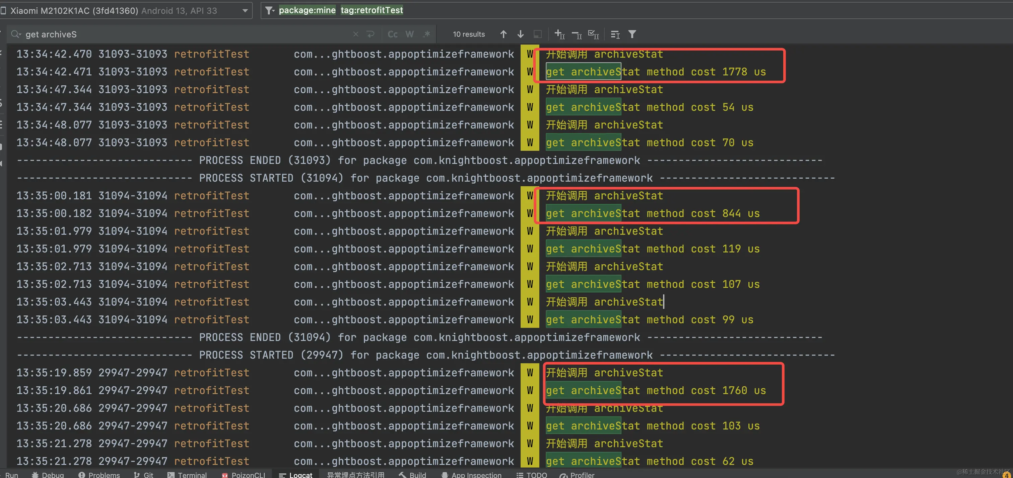The height and width of the screenshot is (478, 1013).
Task: Expand the logcat filter history dropdown
Action: pyautogui.click(x=269, y=11)
